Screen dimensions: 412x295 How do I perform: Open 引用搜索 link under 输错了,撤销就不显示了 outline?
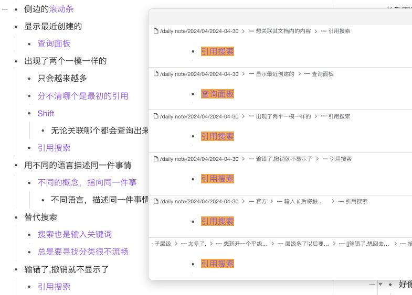coord(54,287)
